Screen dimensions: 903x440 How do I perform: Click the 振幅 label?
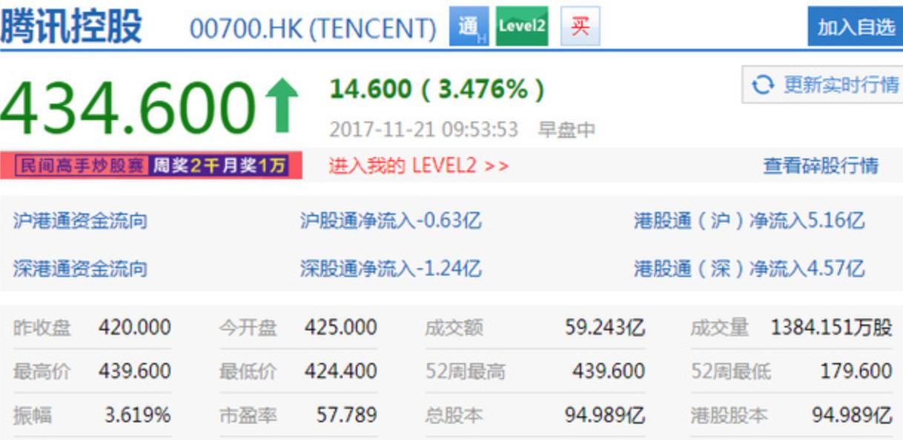pyautogui.click(x=33, y=416)
